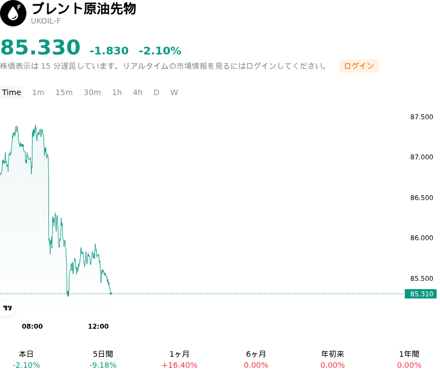This screenshot has height=376, width=440.
Task: Switch chart to daily D interval
Action: tap(157, 92)
